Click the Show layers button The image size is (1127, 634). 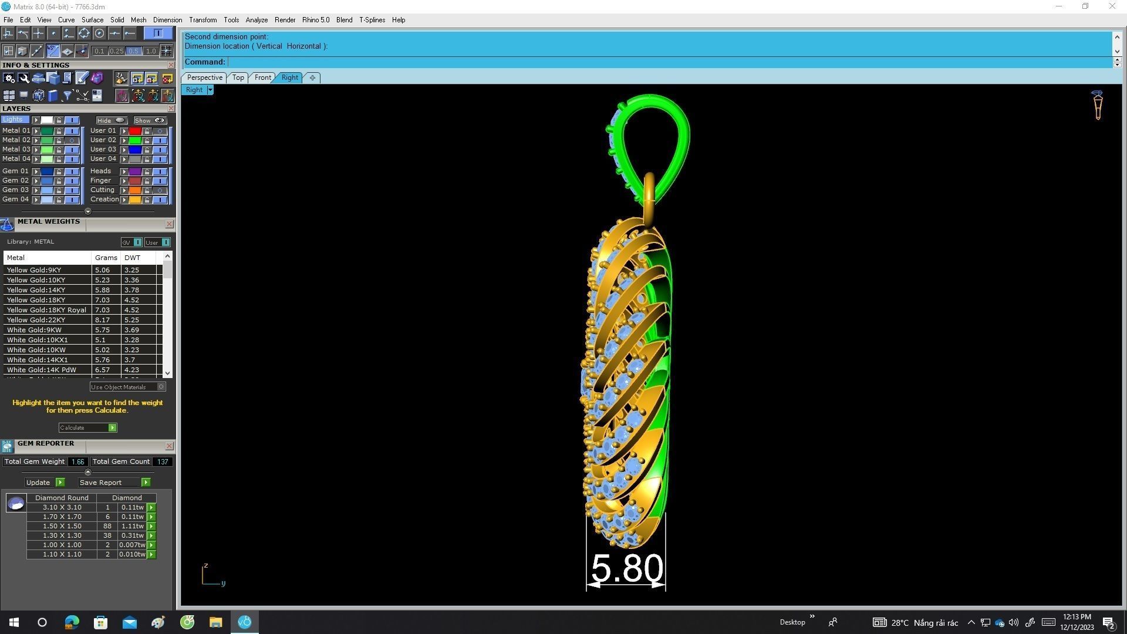coord(150,120)
